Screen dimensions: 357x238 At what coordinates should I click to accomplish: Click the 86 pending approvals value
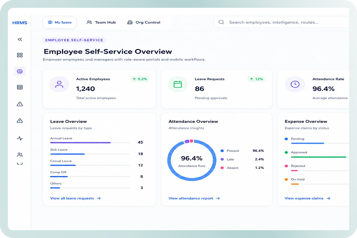[199, 89]
